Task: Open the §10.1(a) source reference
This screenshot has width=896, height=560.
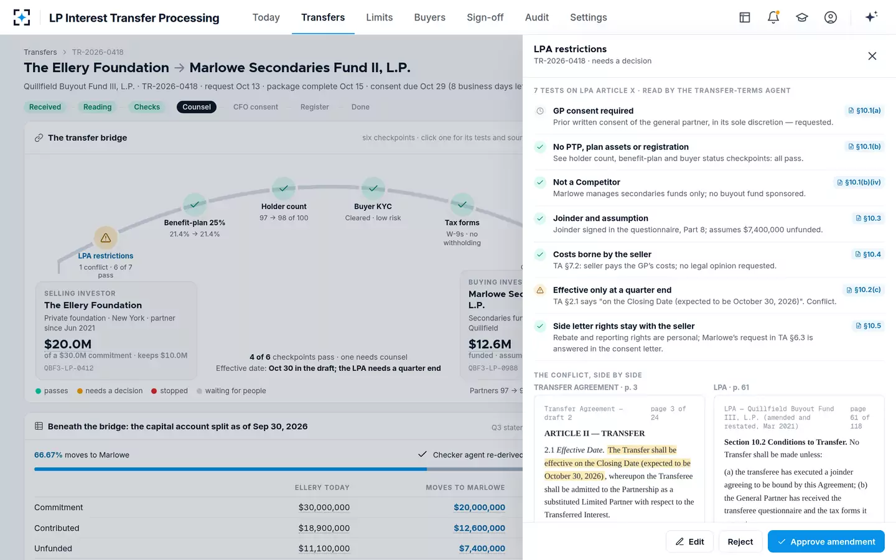Action: click(x=864, y=111)
